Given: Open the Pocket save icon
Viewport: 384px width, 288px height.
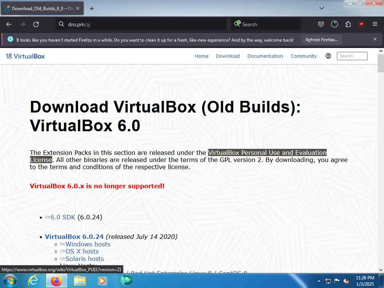Looking at the screenshot, I should (321, 24).
